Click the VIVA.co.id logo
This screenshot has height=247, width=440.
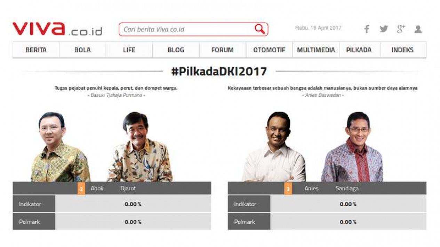click(x=57, y=29)
